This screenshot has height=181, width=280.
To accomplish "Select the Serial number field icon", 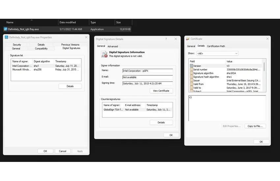I will pos(191,69).
